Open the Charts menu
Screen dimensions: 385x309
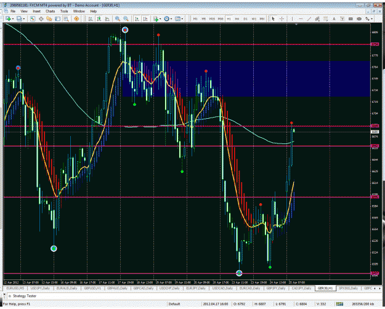pos(50,11)
